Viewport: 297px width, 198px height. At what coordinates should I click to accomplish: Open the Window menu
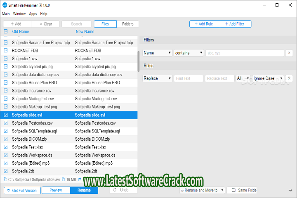(19, 14)
